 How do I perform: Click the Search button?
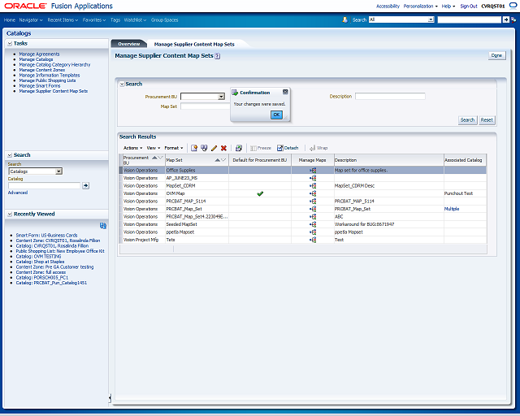468,120
